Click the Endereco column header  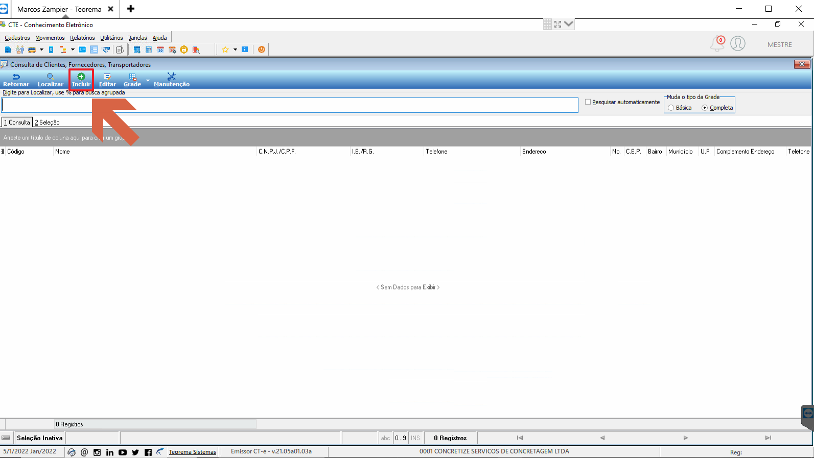coord(565,152)
